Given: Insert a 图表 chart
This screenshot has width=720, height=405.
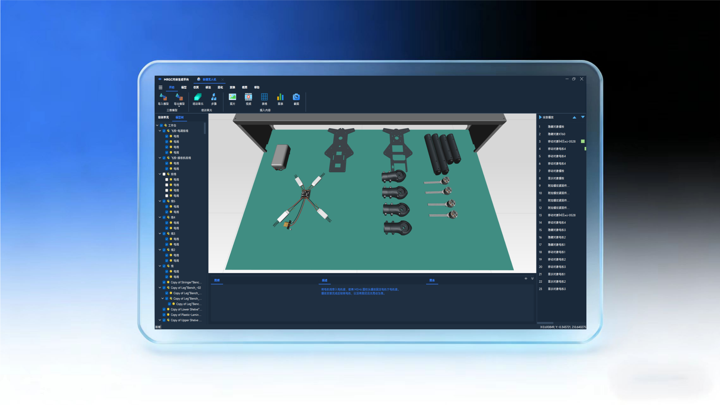Looking at the screenshot, I should click(280, 97).
